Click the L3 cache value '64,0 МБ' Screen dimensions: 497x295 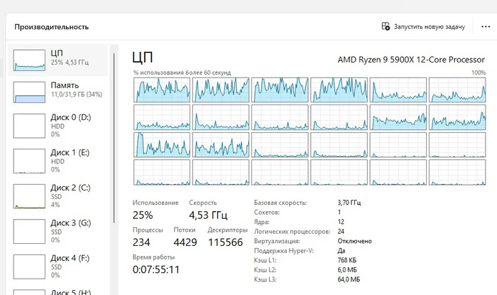[349, 279]
